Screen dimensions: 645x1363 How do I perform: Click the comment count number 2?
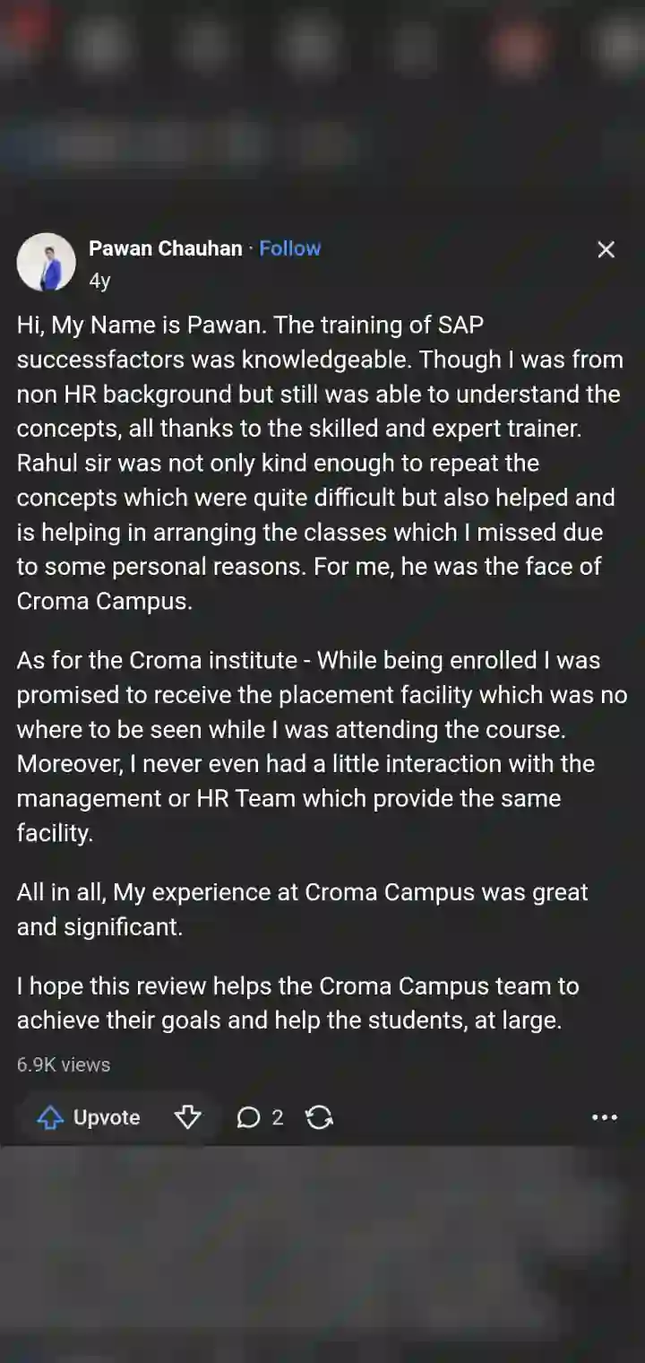click(278, 1117)
